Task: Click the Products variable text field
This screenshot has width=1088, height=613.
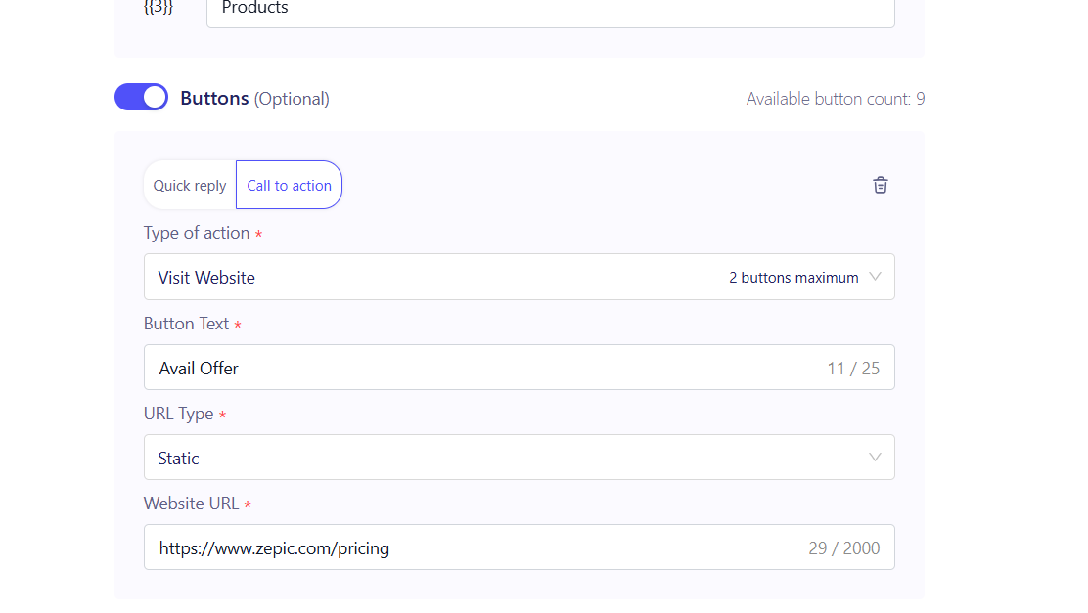Action: click(x=548, y=10)
